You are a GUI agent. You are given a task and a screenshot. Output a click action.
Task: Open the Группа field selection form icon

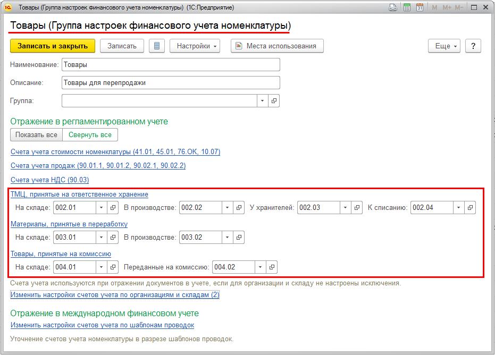pyautogui.click(x=274, y=100)
